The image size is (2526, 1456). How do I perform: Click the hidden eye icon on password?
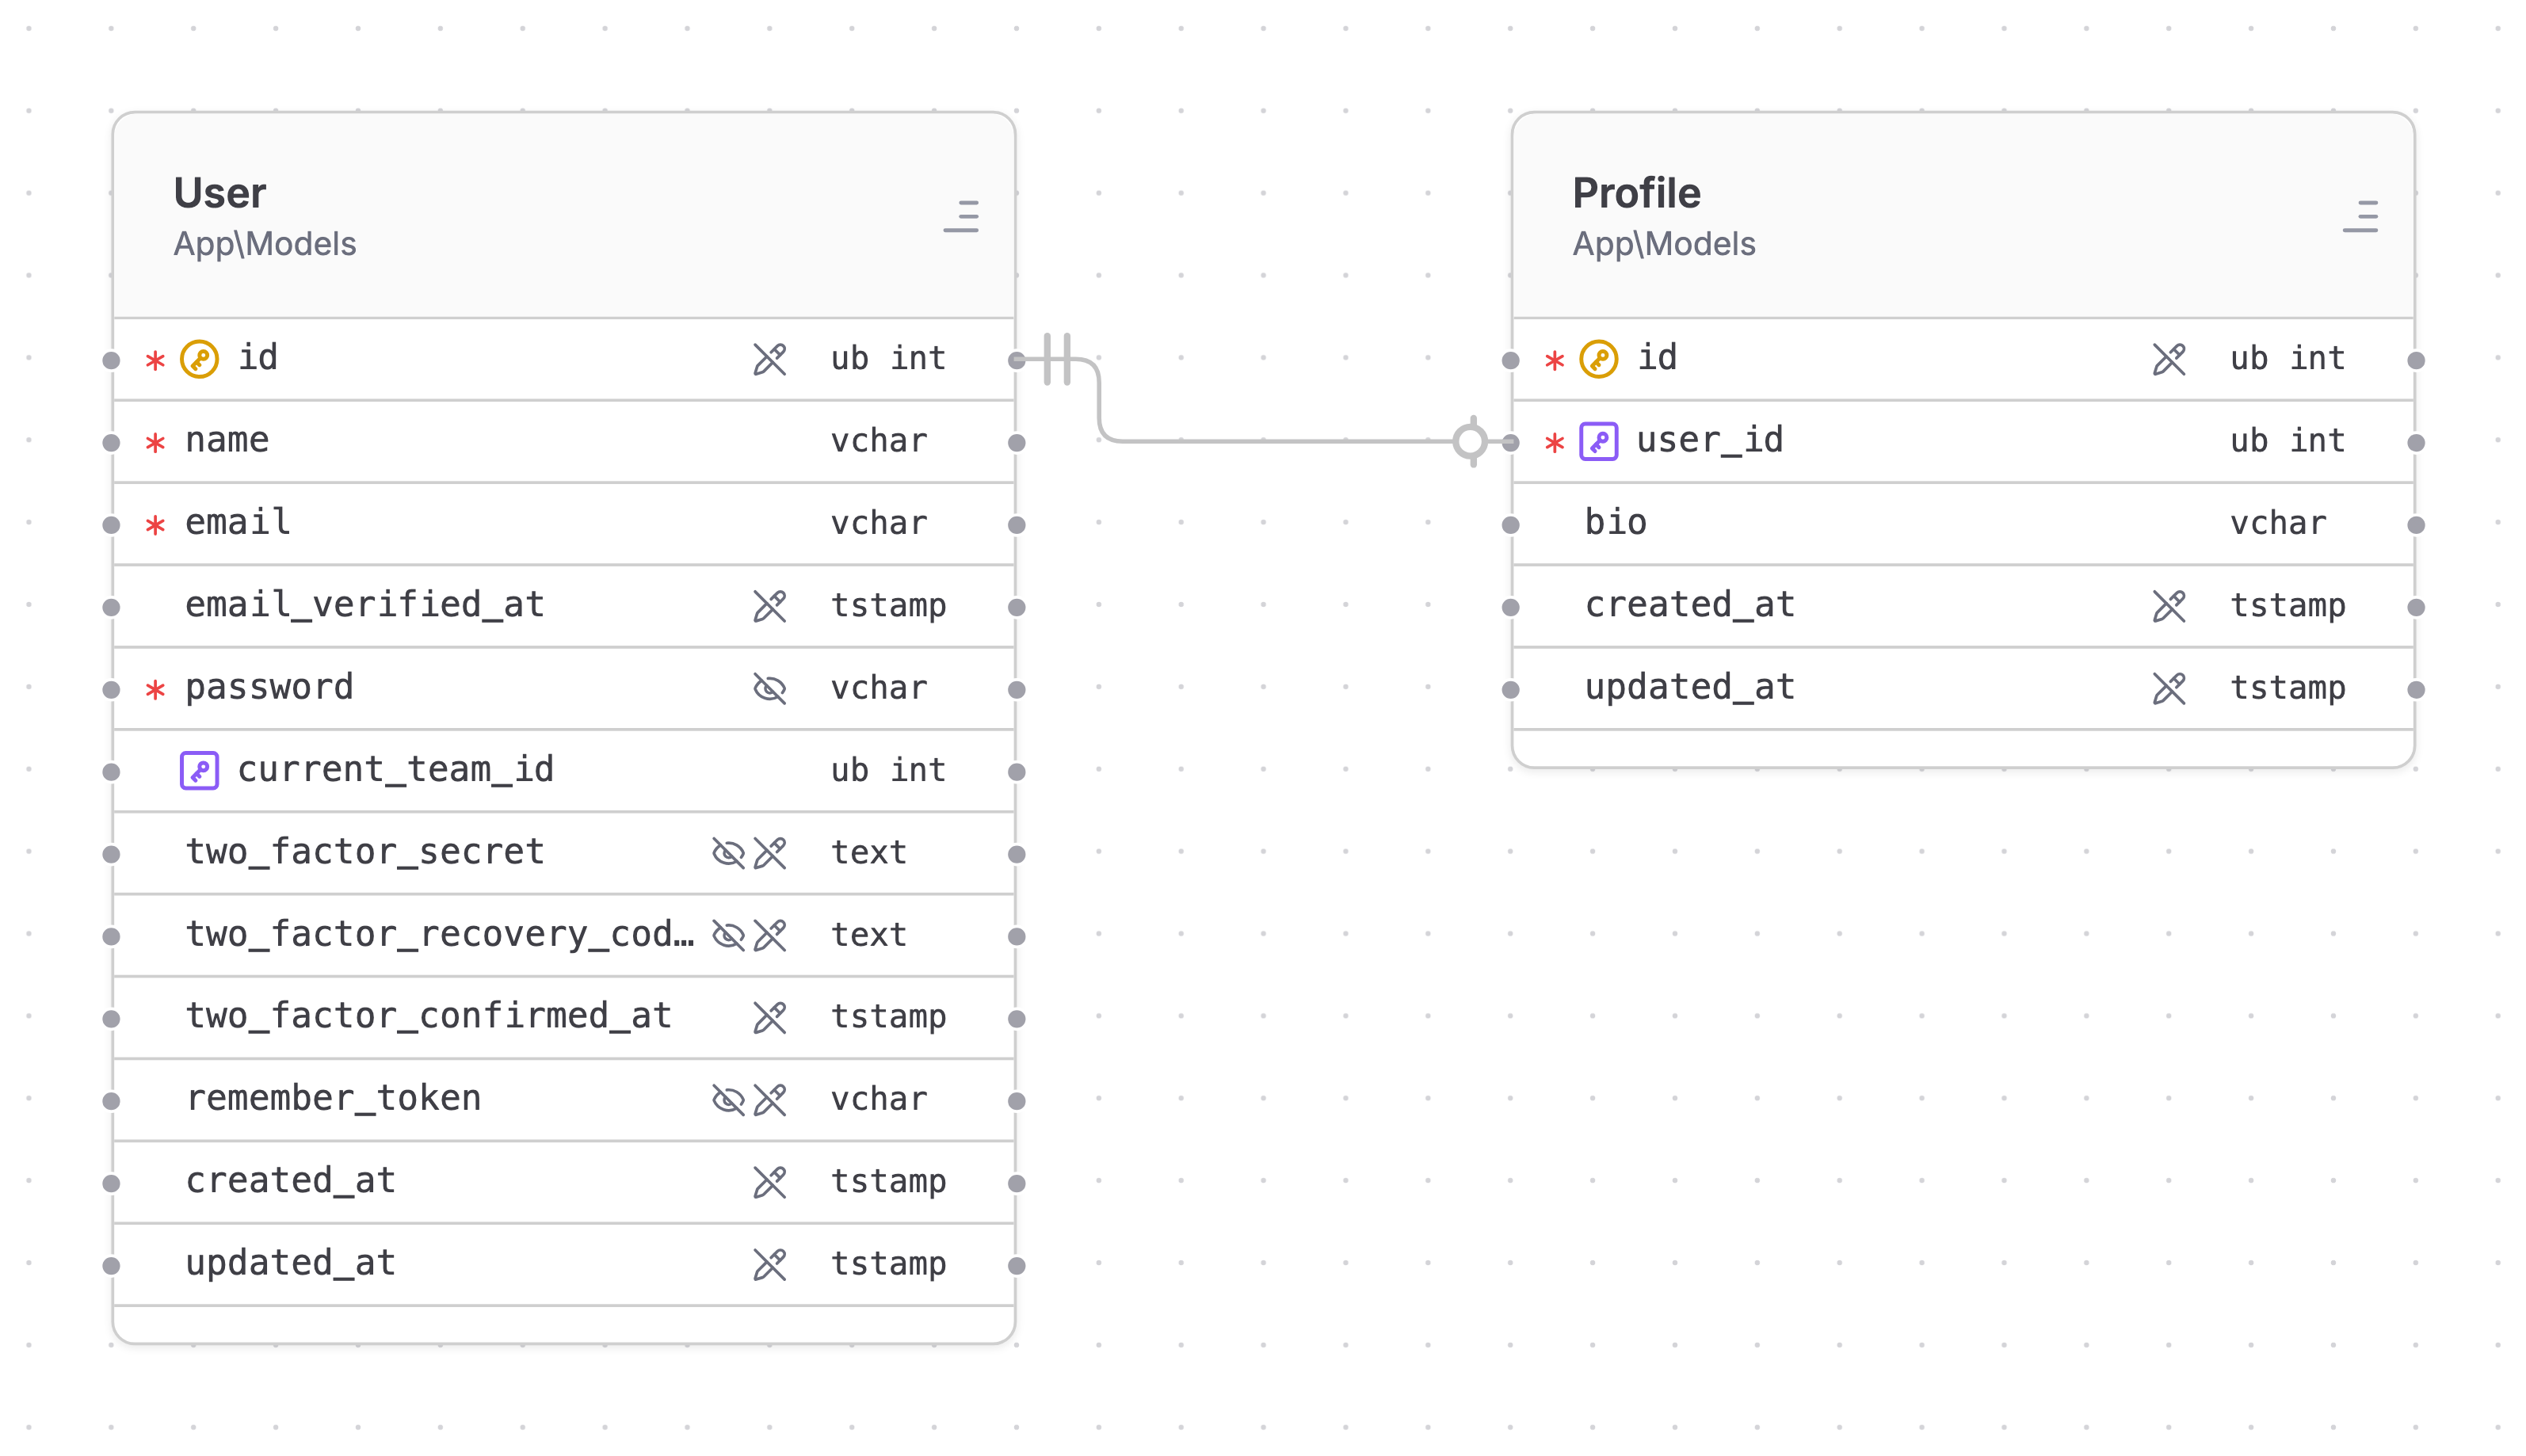[769, 688]
